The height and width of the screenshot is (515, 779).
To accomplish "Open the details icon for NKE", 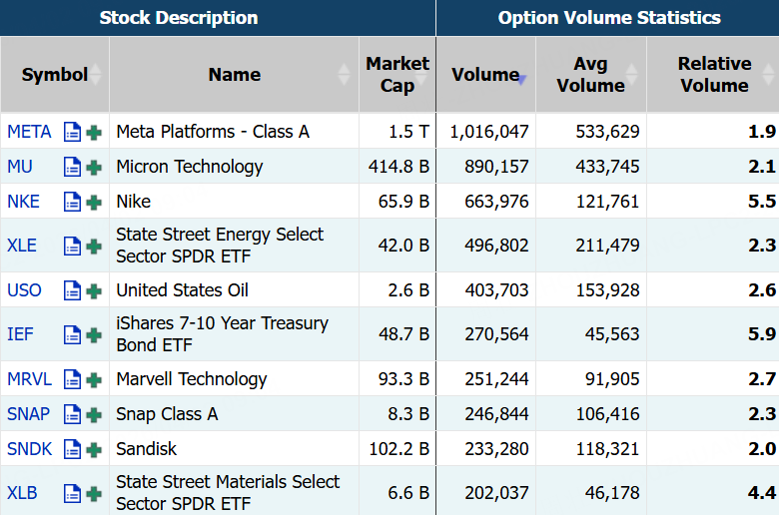I will click(x=72, y=202).
